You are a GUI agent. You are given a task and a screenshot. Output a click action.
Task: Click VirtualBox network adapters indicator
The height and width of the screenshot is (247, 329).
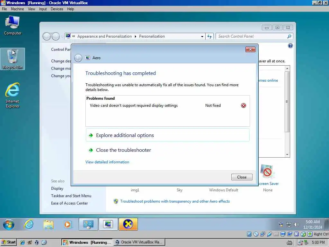(x=262, y=234)
